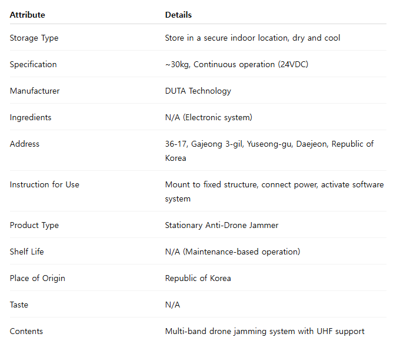Select the "Address" attribute label
Image resolution: width=420 pixels, height=357 pixels.
click(x=25, y=144)
